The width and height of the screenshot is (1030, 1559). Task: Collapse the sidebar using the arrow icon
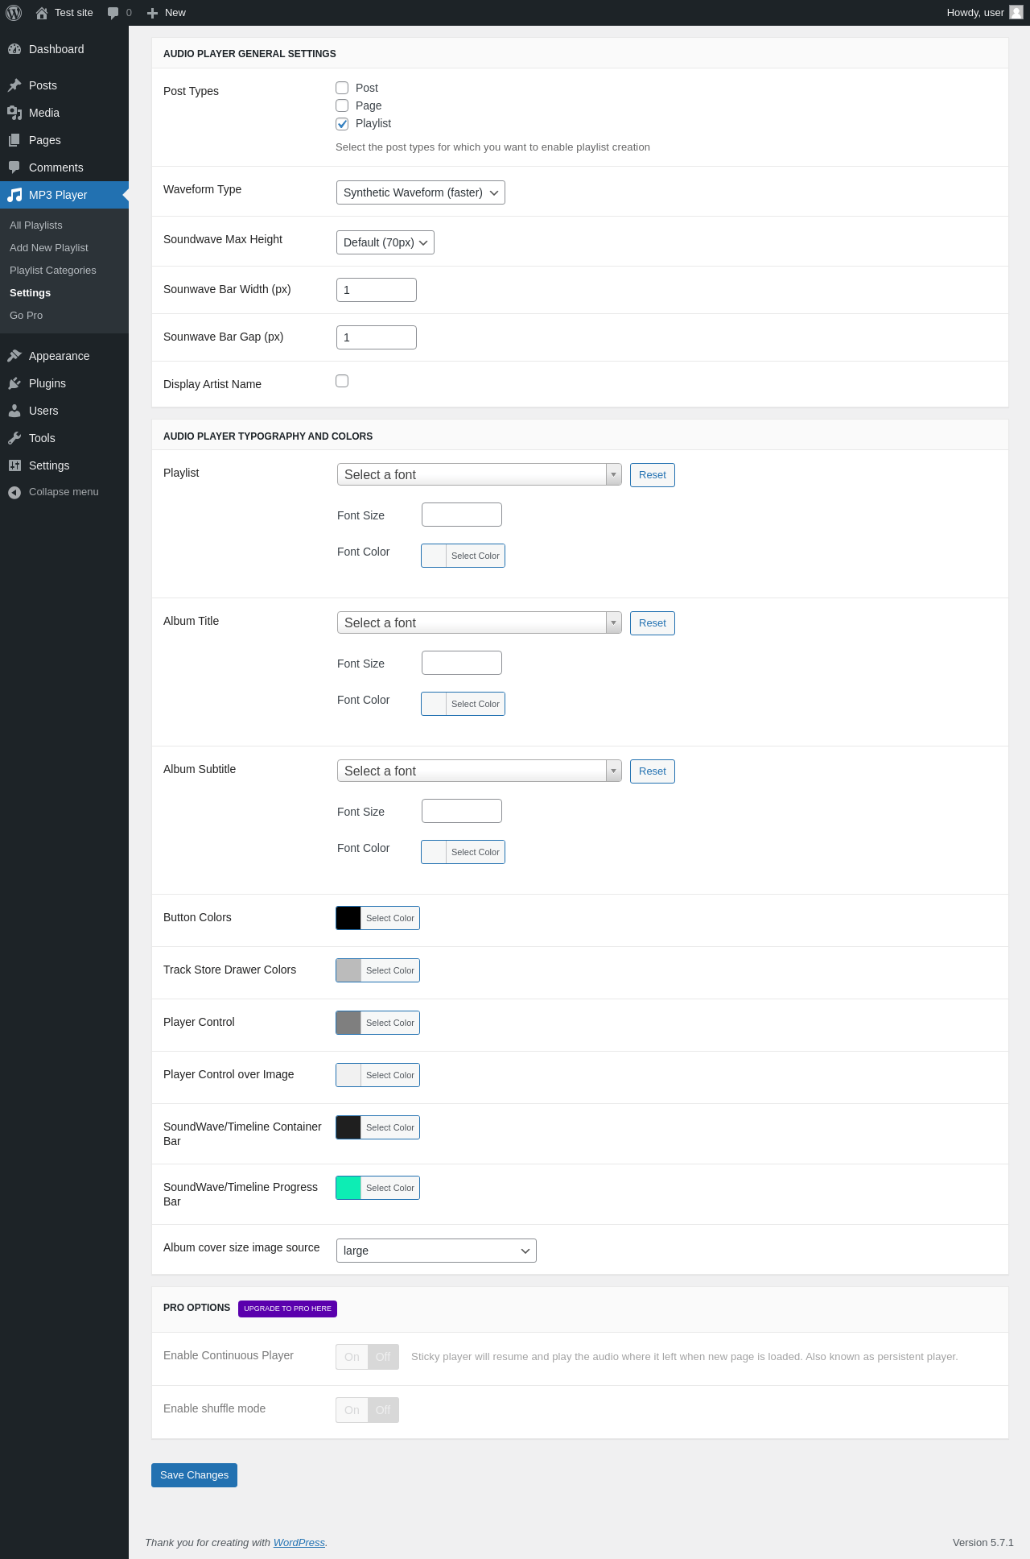[x=14, y=492]
